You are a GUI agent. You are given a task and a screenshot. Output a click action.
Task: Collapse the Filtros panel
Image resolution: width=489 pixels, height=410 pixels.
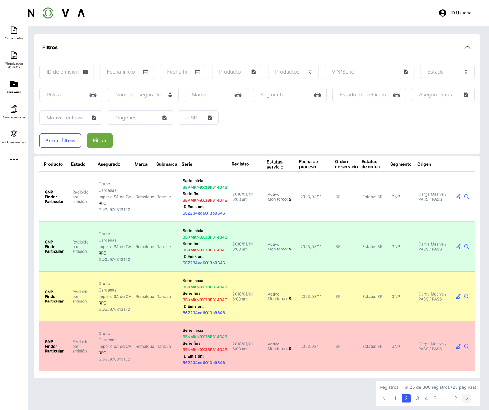(x=467, y=47)
